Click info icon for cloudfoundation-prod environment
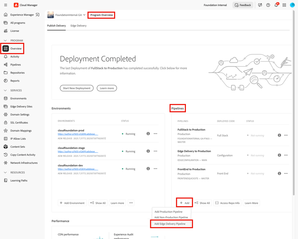This screenshot has height=239, width=298. point(148,134)
